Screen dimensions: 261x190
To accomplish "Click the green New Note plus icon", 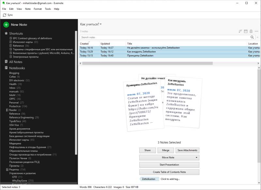I will 6,24.
